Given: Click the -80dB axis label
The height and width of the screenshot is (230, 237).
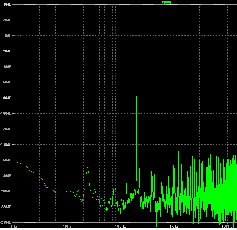Looking at the screenshot, I should [x=7, y=98].
